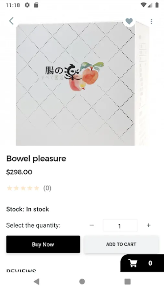Click the first rating star
The height and width of the screenshot is (291, 164).
pos(9,188)
